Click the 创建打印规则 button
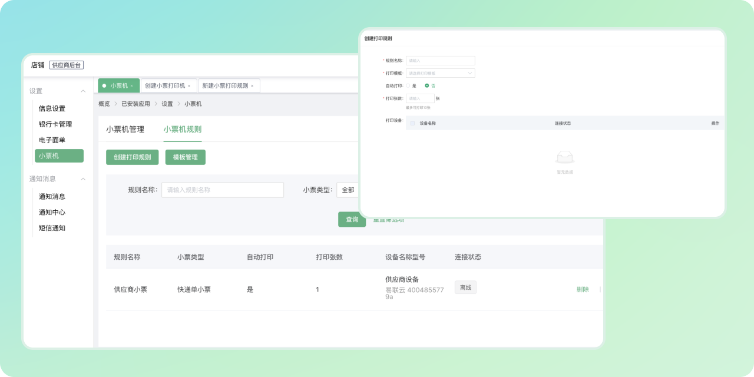754x377 pixels. [x=132, y=157]
